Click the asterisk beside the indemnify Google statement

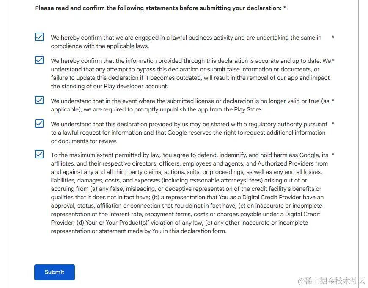click(333, 155)
